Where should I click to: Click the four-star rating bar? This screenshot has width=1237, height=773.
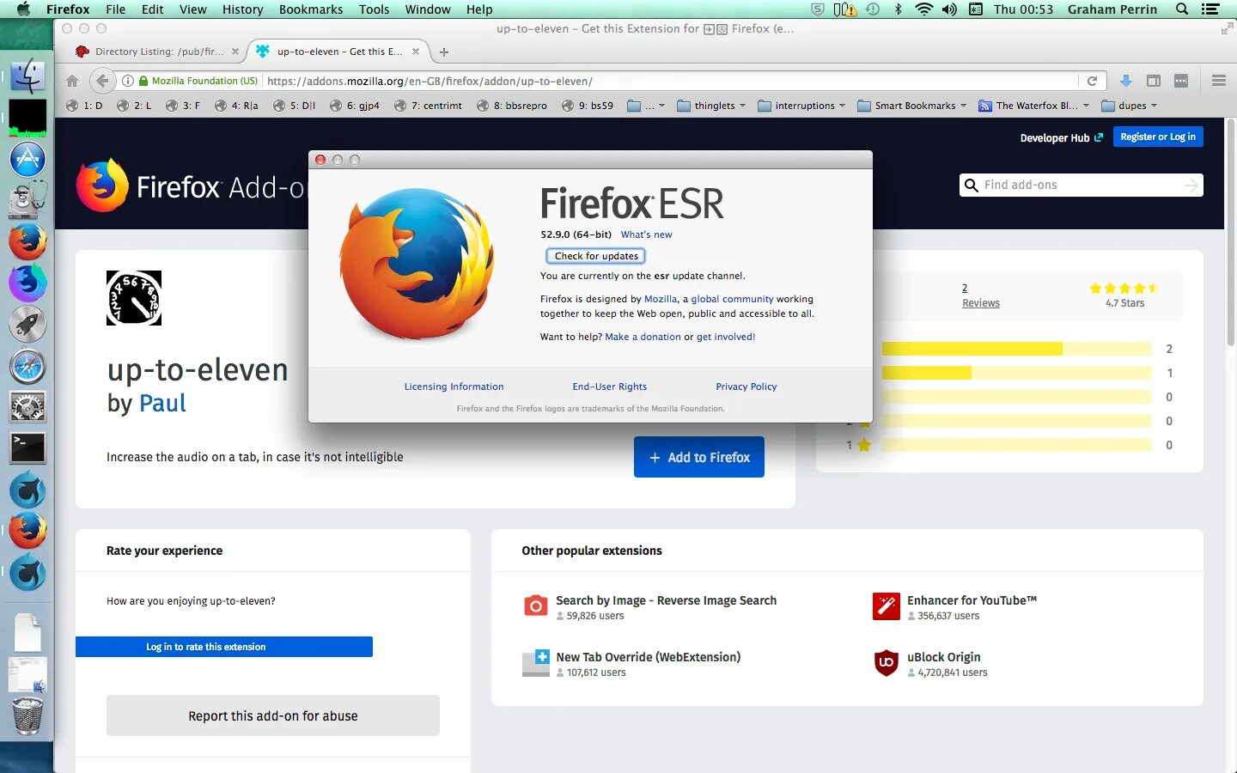tap(1016, 373)
